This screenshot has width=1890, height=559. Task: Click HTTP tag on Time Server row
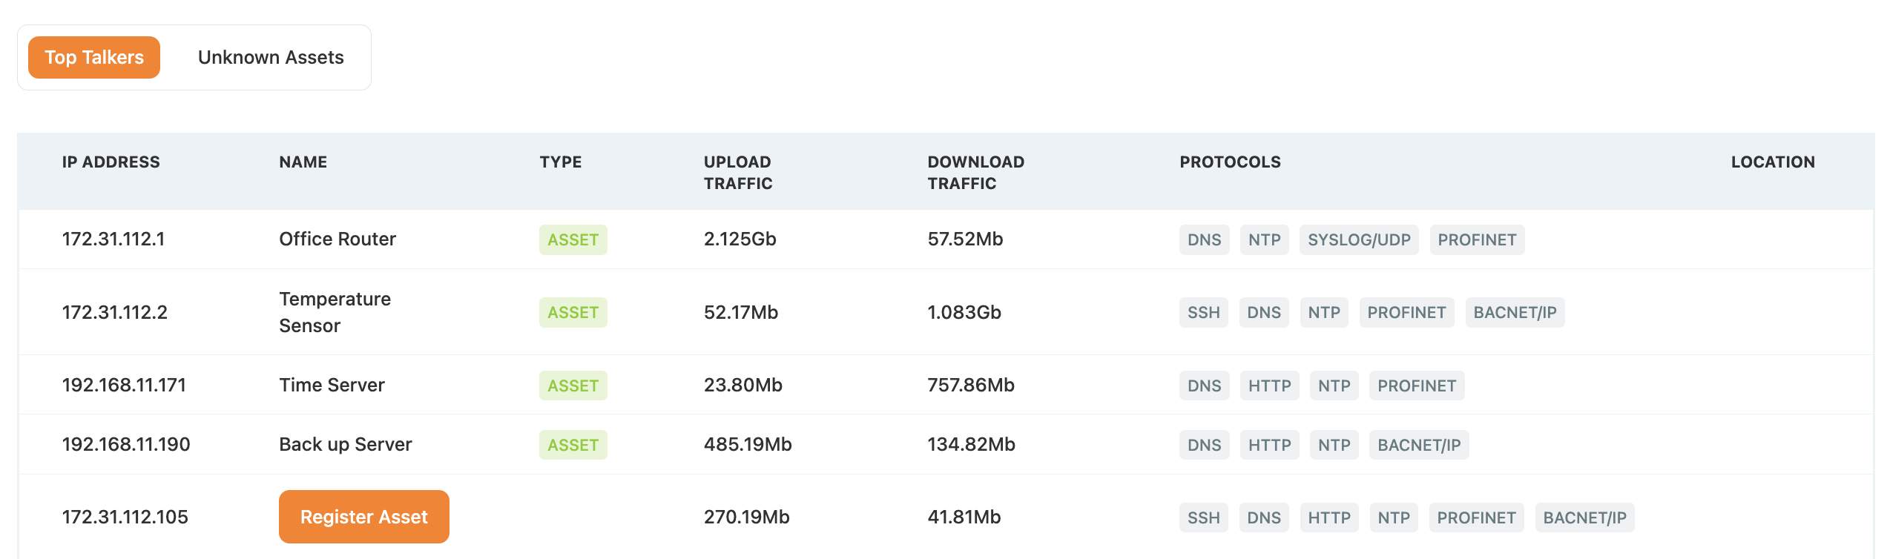[1269, 386]
